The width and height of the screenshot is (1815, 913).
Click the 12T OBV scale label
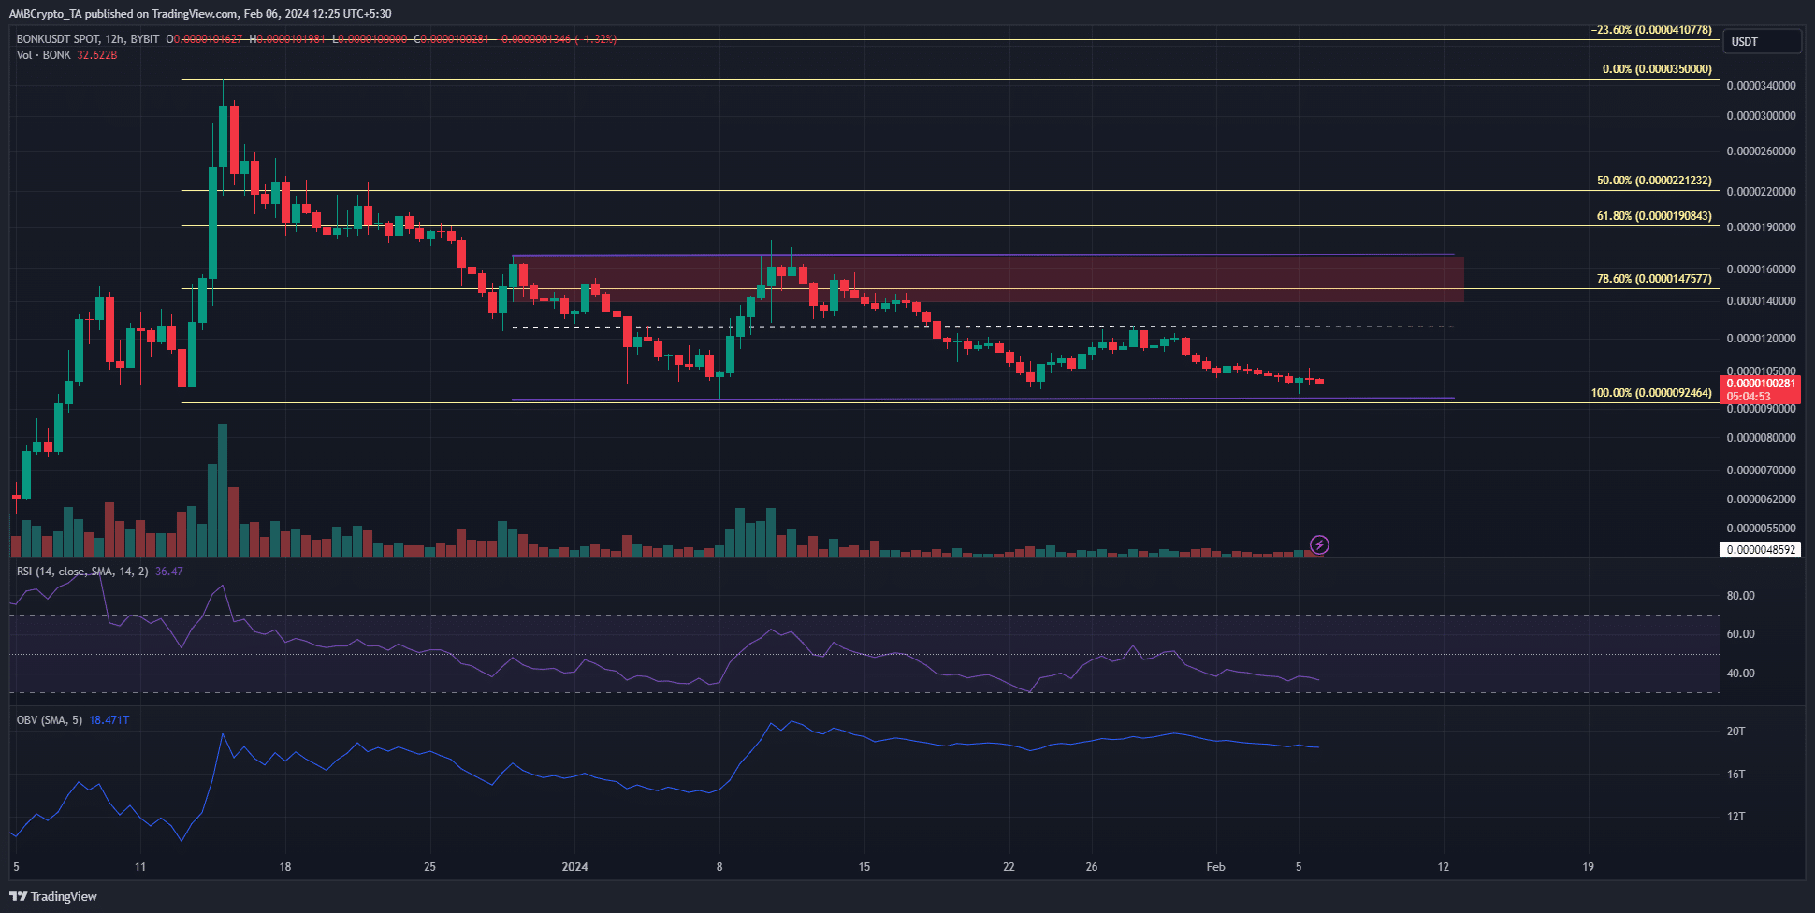(x=1735, y=817)
